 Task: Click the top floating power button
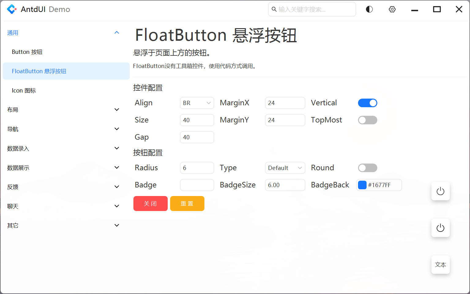(440, 191)
